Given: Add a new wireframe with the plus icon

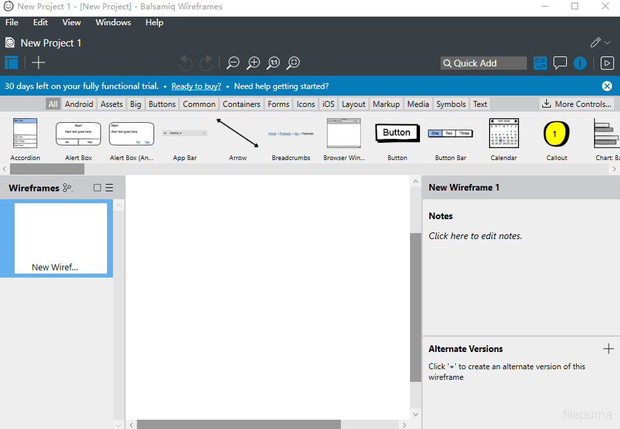Looking at the screenshot, I should (39, 63).
